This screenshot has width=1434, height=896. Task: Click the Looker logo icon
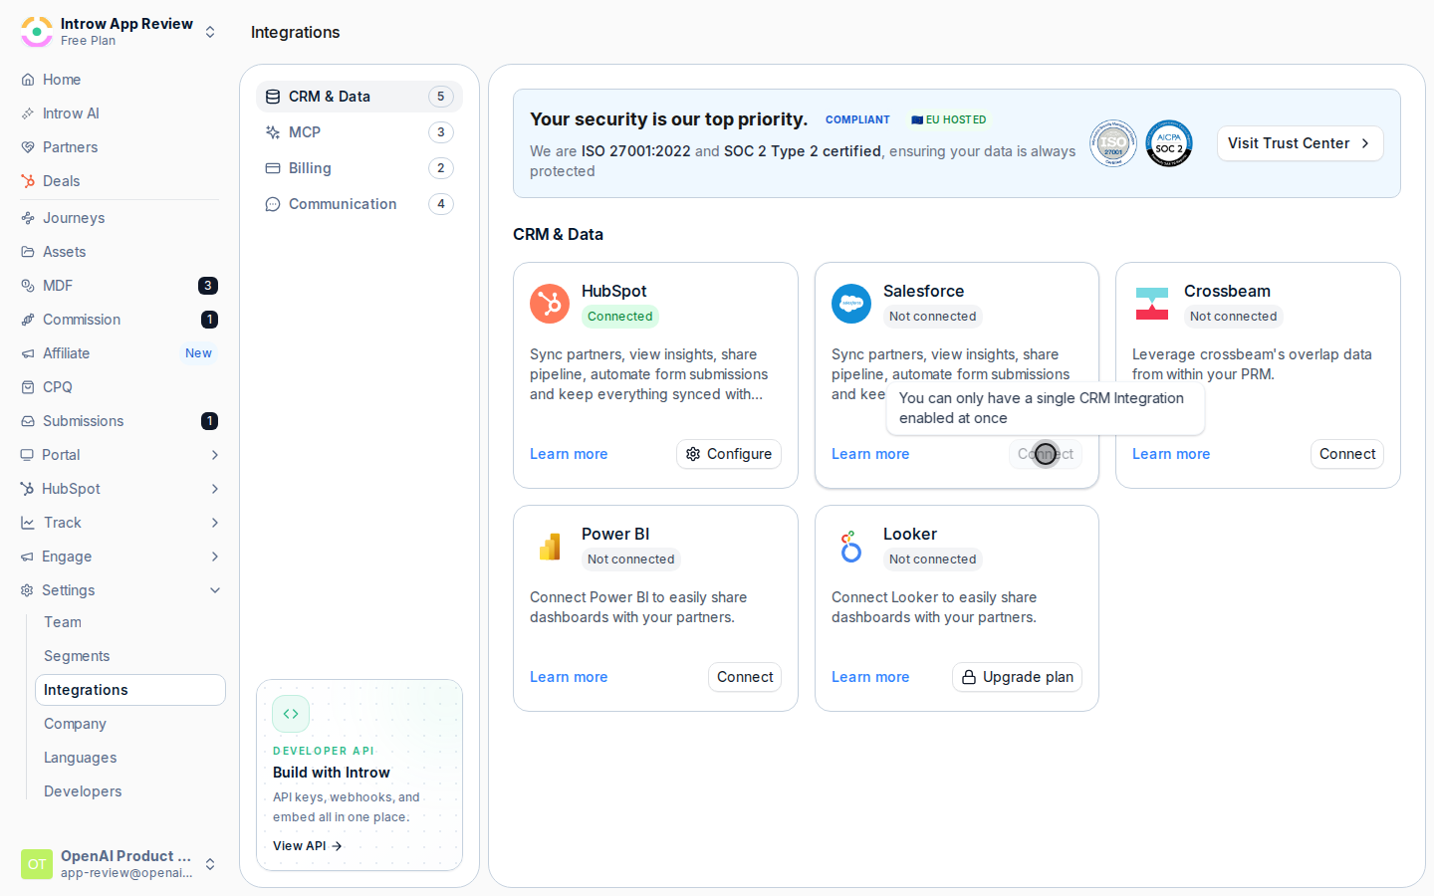[x=851, y=547]
